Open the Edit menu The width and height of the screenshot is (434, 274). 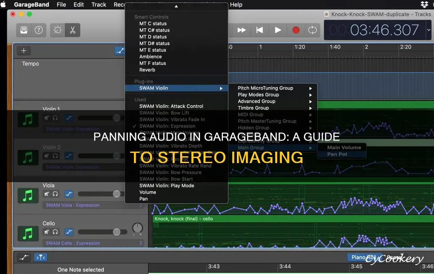(78, 4)
